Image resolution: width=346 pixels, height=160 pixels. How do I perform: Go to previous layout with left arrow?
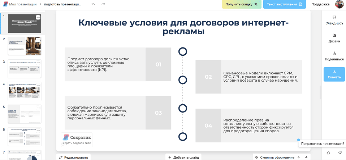coord(299,157)
